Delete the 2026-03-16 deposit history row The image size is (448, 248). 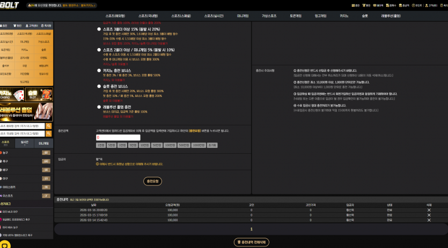(x=429, y=210)
